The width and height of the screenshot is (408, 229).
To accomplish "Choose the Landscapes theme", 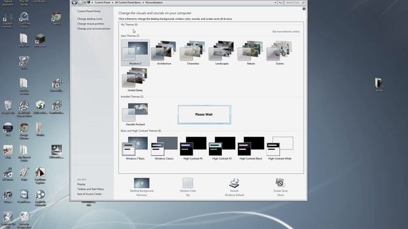I will pyautogui.click(x=222, y=52).
